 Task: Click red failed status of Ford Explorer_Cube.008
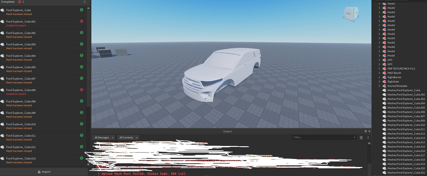coord(82,90)
